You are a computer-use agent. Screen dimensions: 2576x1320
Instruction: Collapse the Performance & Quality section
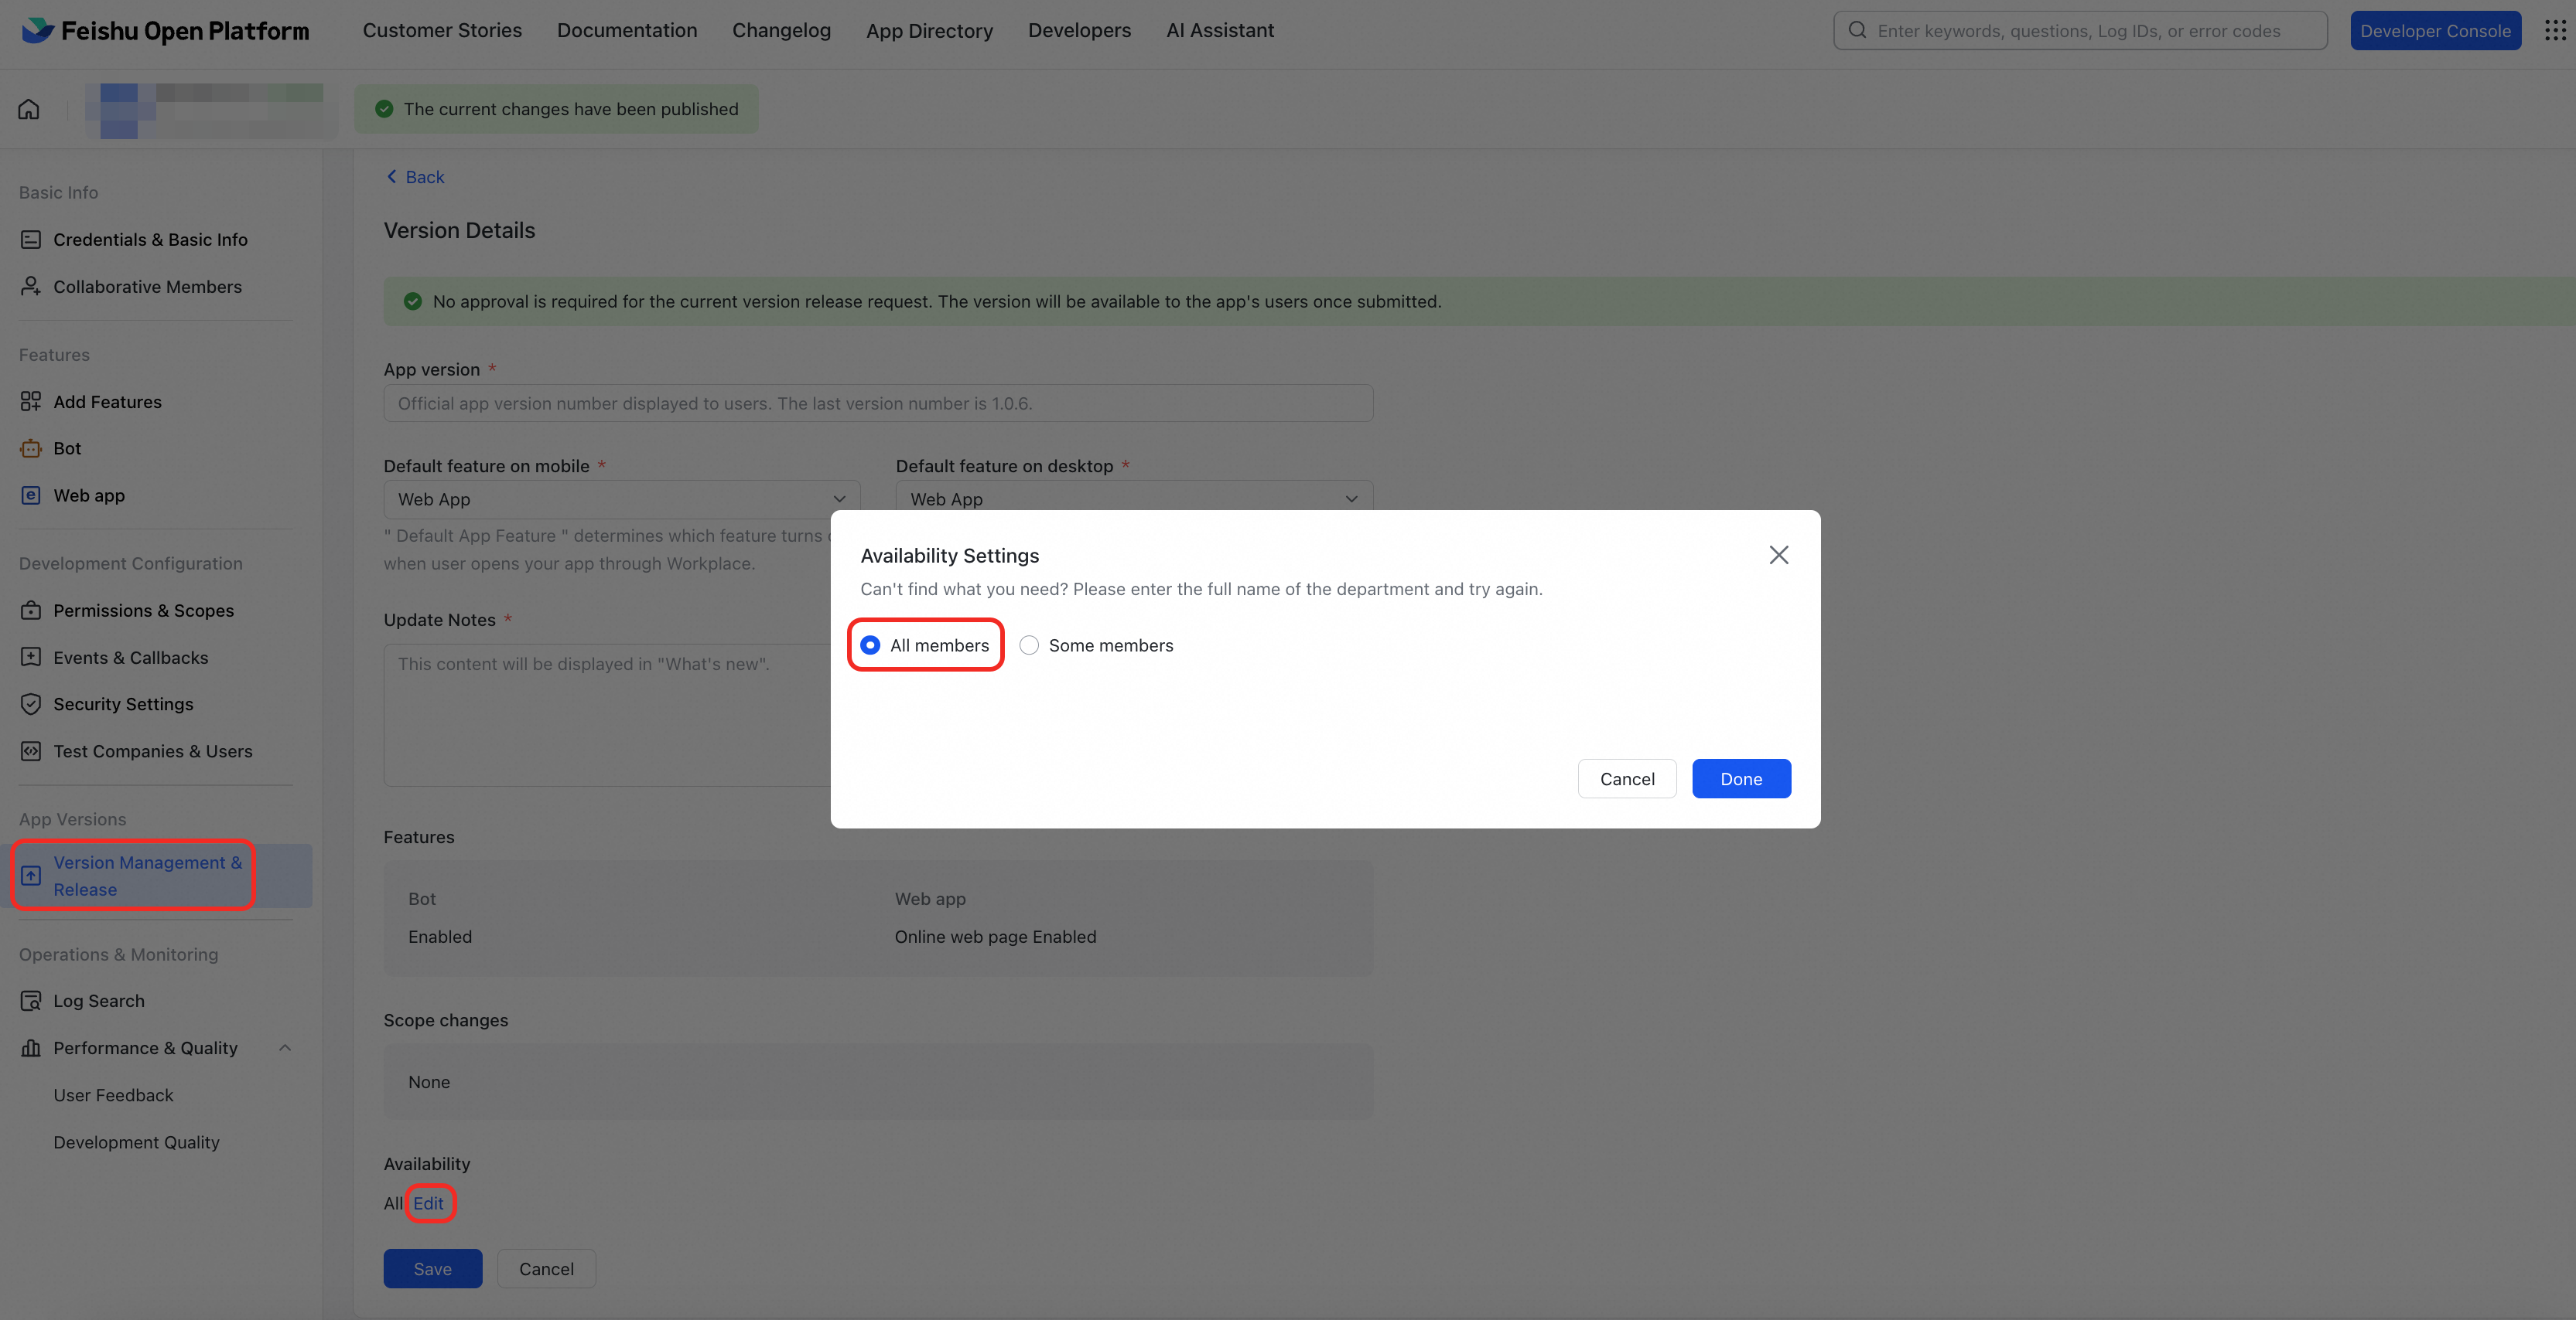285,1048
